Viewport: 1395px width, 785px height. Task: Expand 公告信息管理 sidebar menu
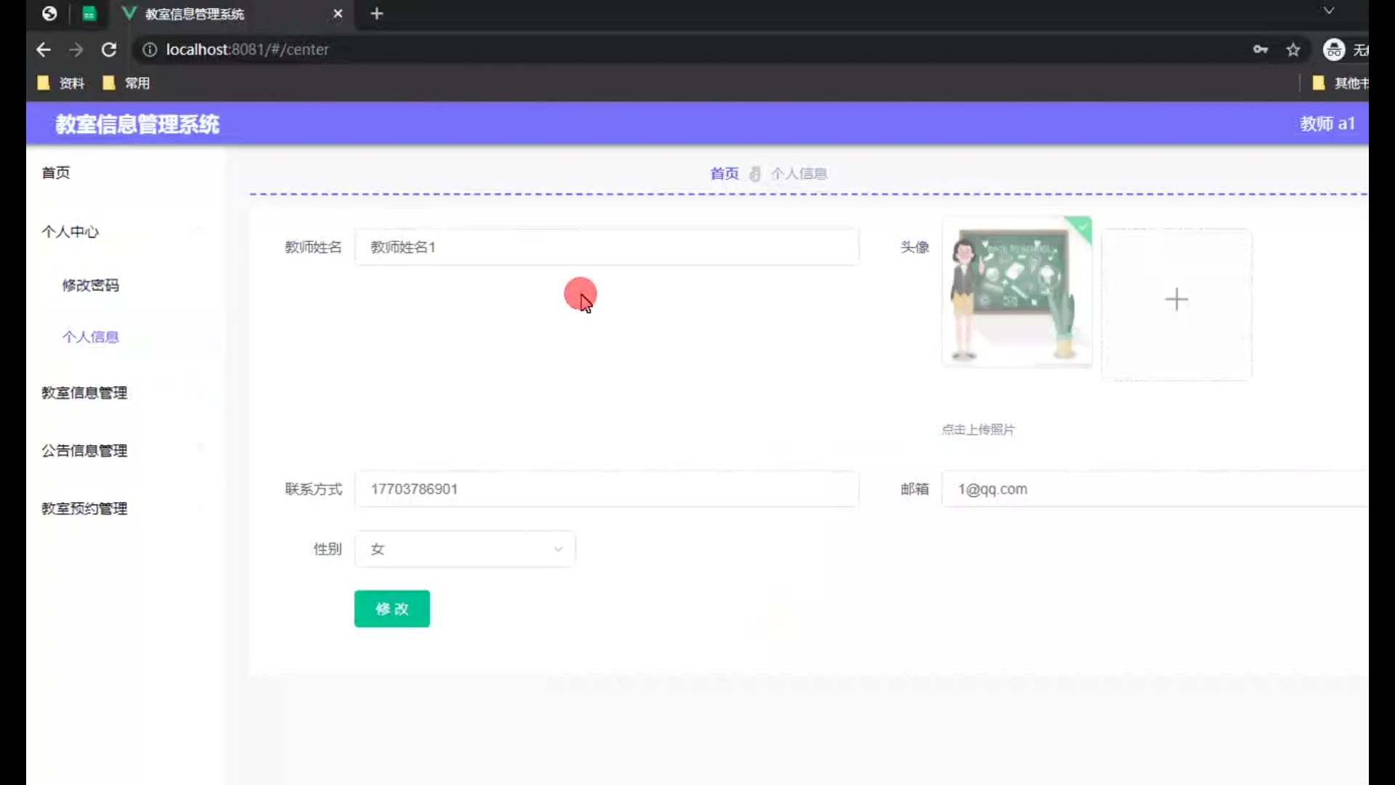(x=84, y=451)
